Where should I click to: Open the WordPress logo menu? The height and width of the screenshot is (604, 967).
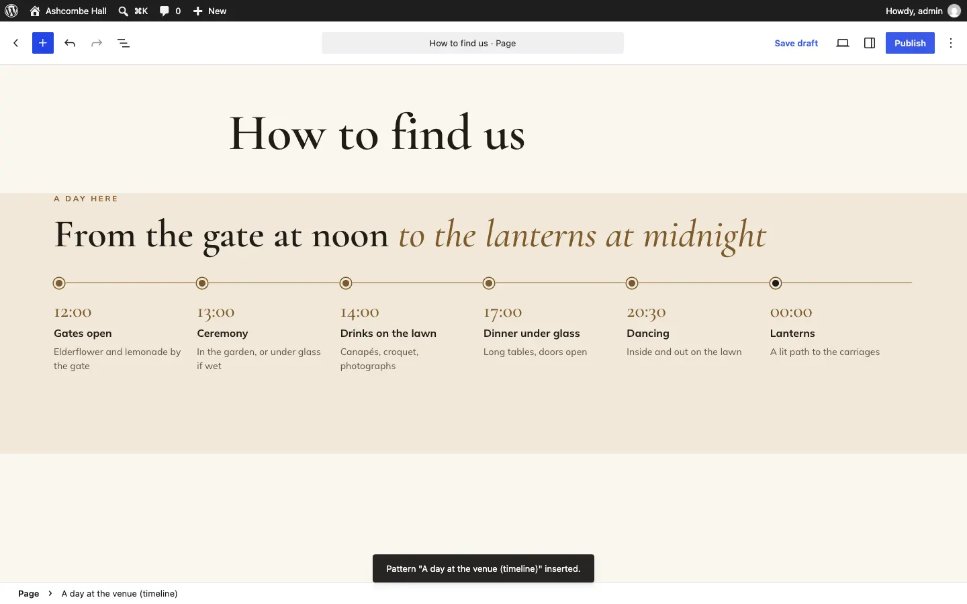coord(11,11)
